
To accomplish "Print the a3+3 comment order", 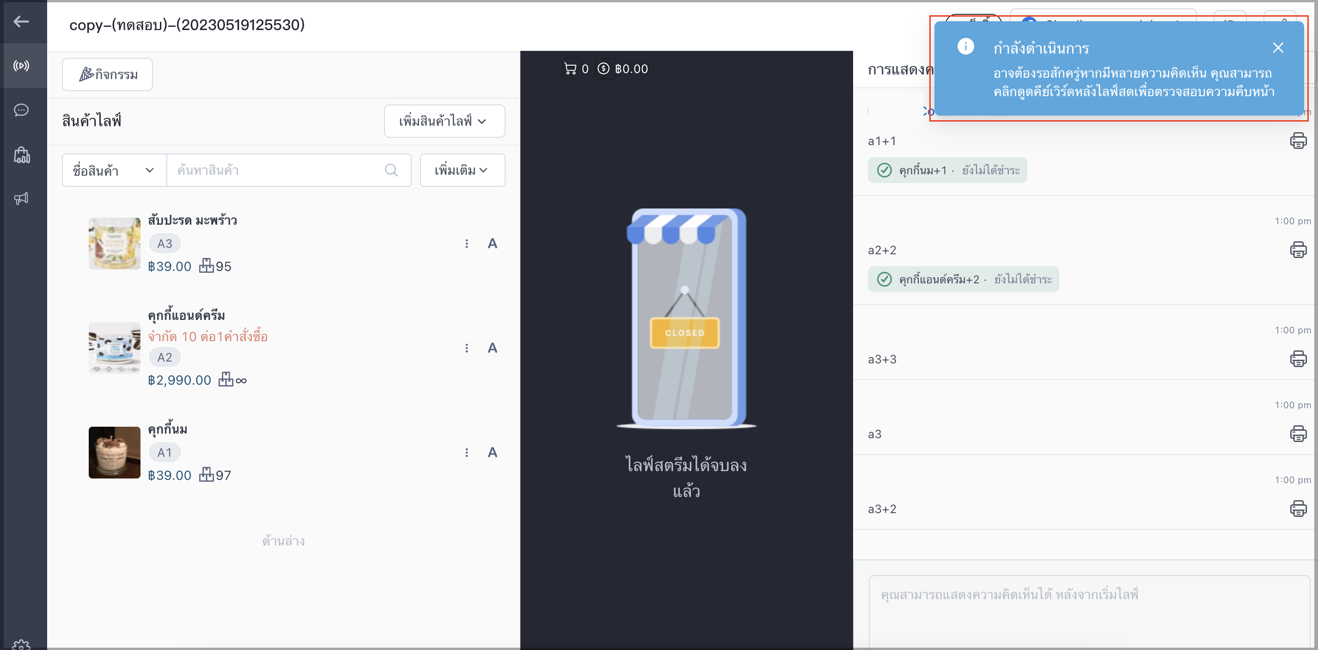I will tap(1298, 359).
